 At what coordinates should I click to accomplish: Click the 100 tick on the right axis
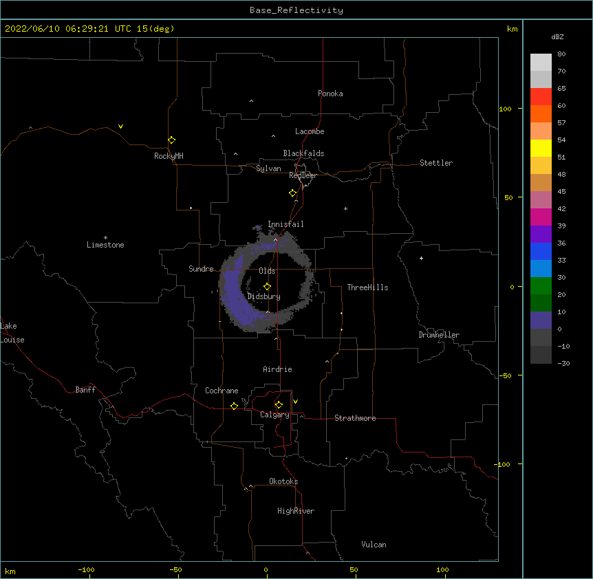click(x=505, y=109)
